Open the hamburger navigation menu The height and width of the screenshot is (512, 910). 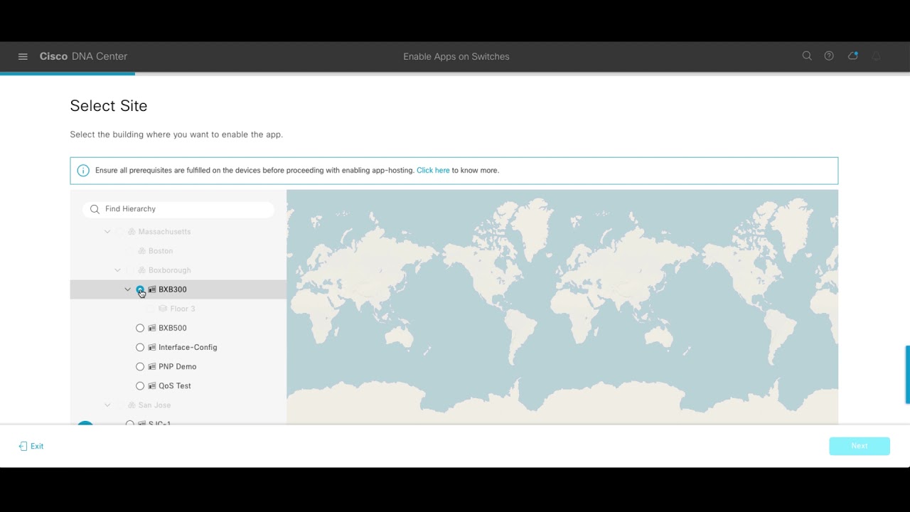[x=23, y=56]
